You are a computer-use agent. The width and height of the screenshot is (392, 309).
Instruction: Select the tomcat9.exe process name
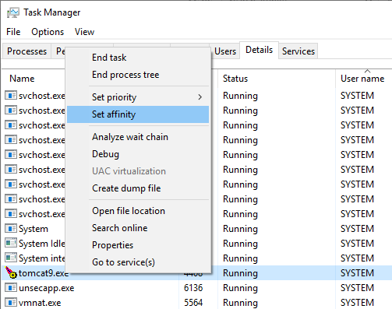[44, 273]
